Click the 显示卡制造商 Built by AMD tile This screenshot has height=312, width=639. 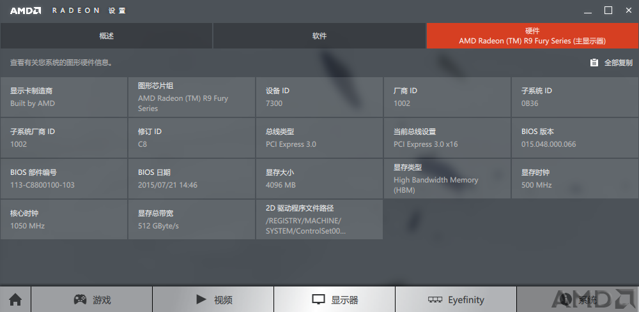tap(63, 97)
